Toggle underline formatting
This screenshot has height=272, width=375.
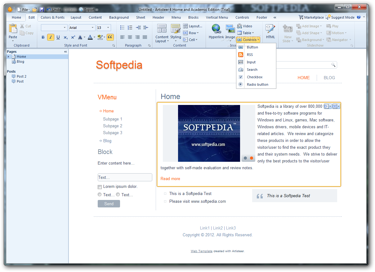pos(58,37)
